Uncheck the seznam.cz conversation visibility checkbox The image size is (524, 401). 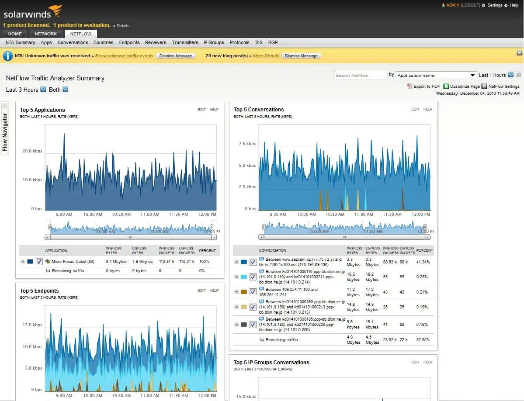253,261
